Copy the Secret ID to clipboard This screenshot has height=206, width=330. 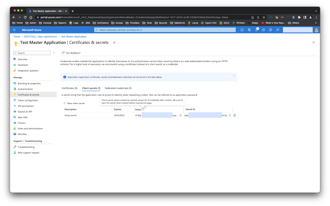pyautogui.click(x=230, y=115)
